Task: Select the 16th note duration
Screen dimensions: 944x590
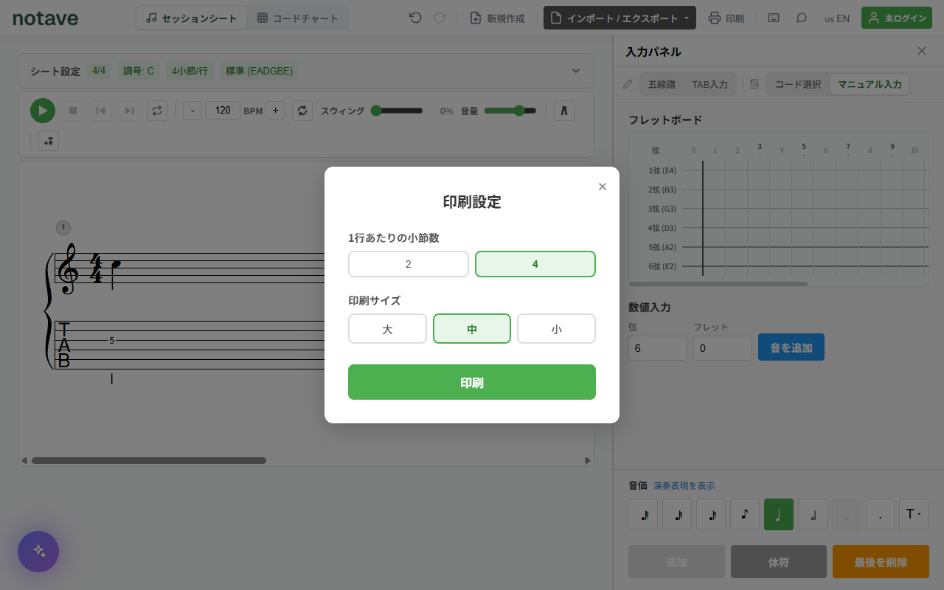Action: point(711,514)
